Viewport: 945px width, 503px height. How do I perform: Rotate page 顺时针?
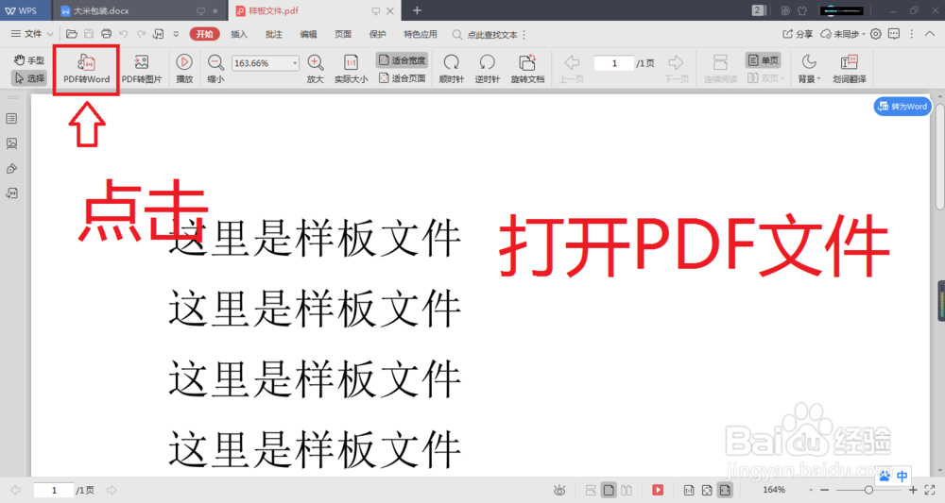[451, 69]
